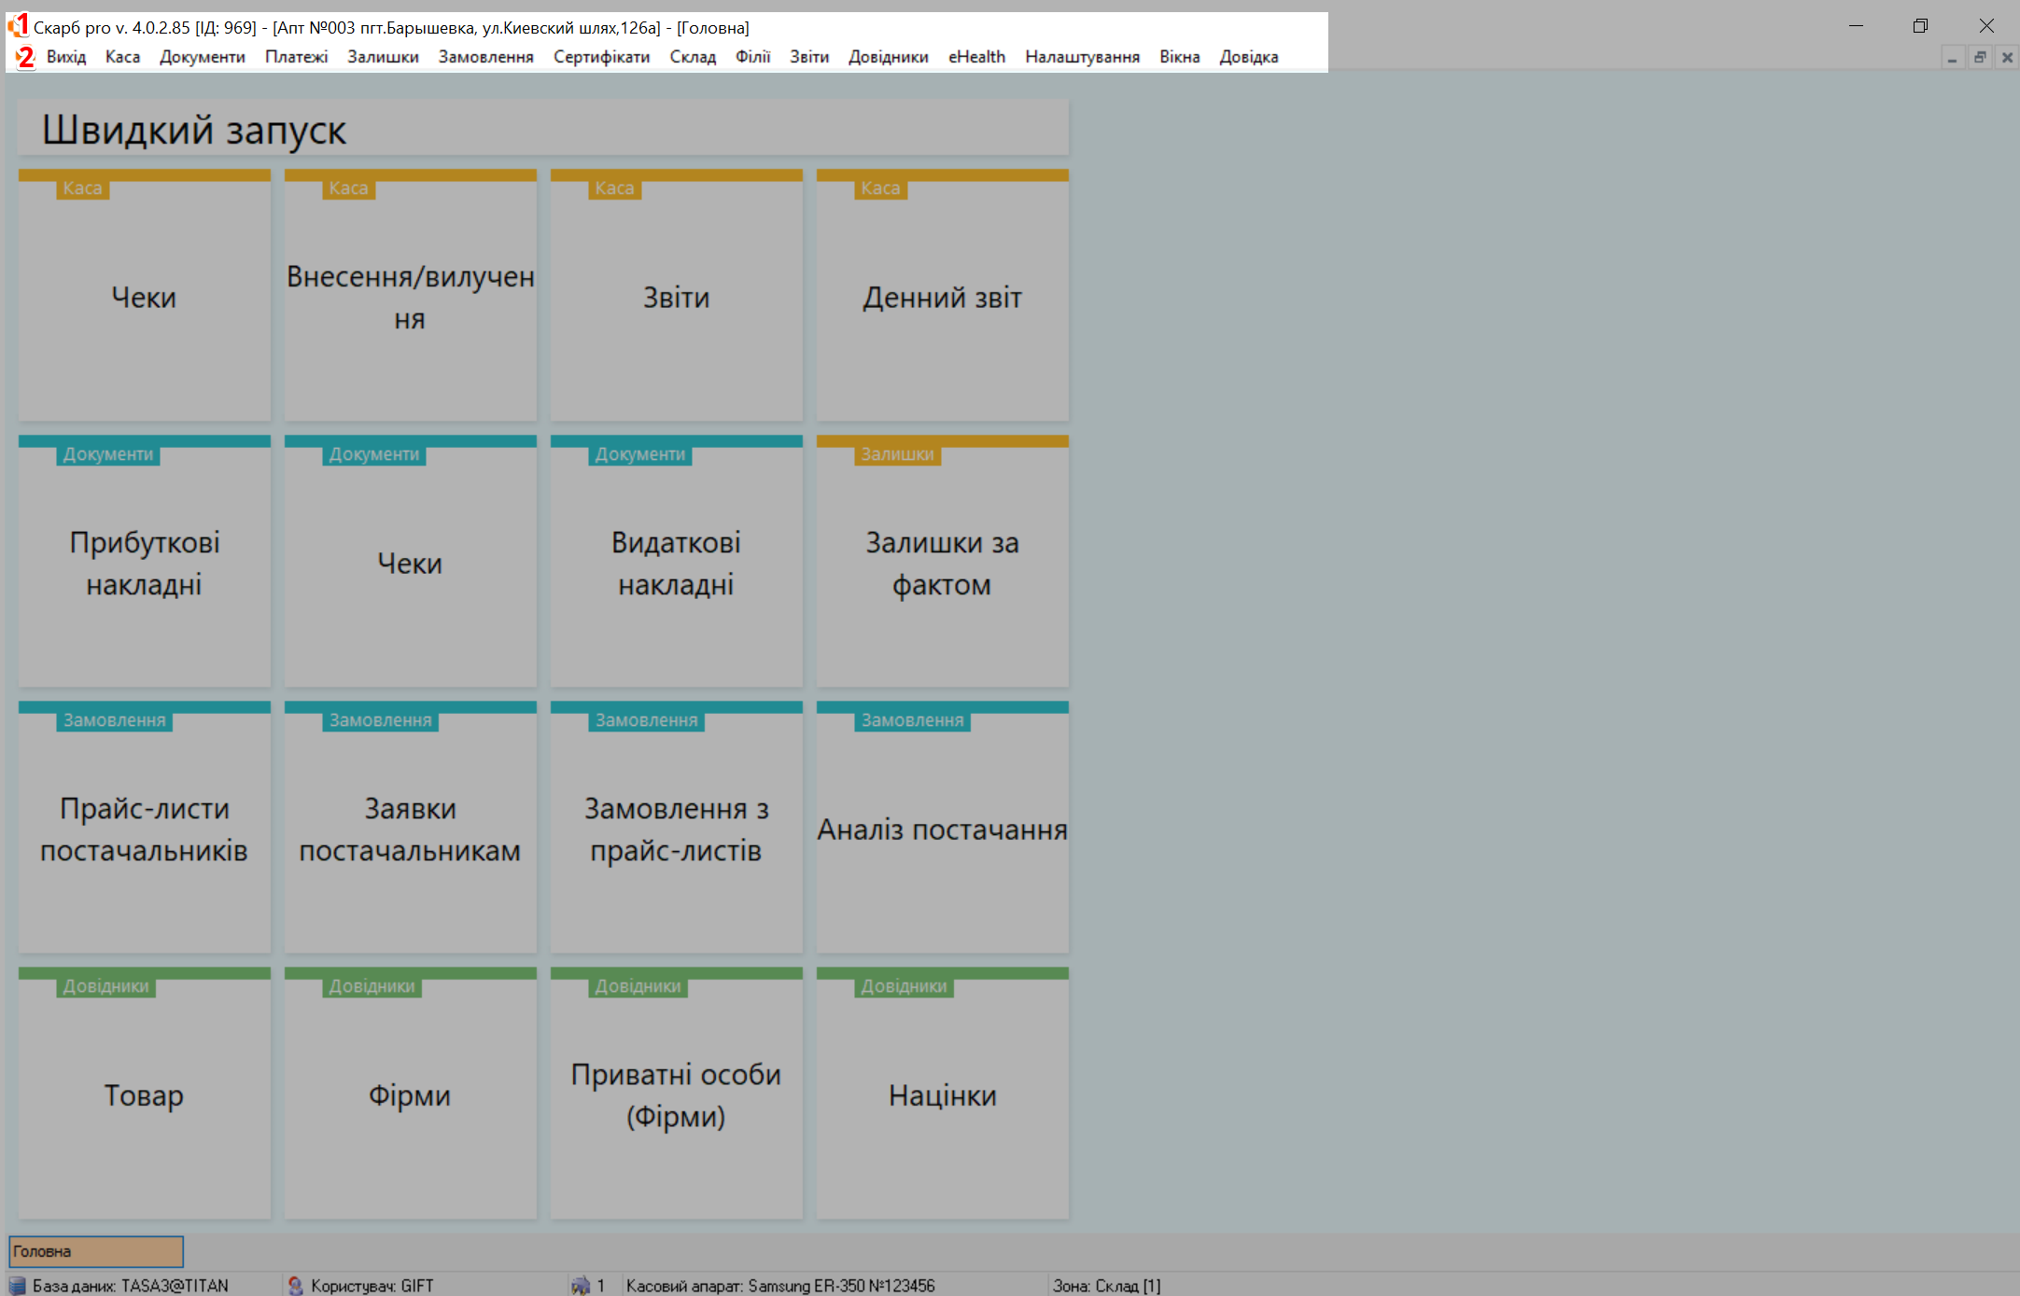Screen dimensions: 2020x1296
Task: Click the Зона: Склад status panel
Action: (x=1107, y=1286)
